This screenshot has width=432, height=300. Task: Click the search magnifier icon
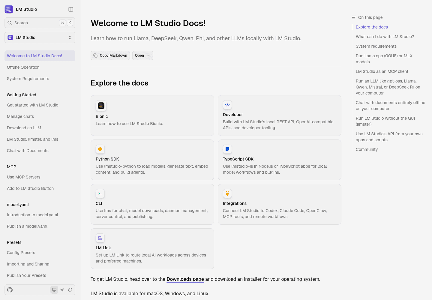(10, 23)
